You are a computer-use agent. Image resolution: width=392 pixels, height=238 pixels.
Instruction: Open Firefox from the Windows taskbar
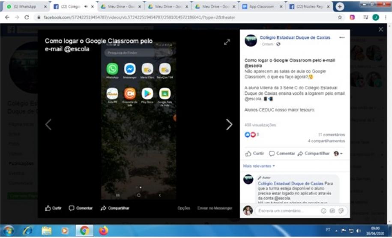(103, 231)
